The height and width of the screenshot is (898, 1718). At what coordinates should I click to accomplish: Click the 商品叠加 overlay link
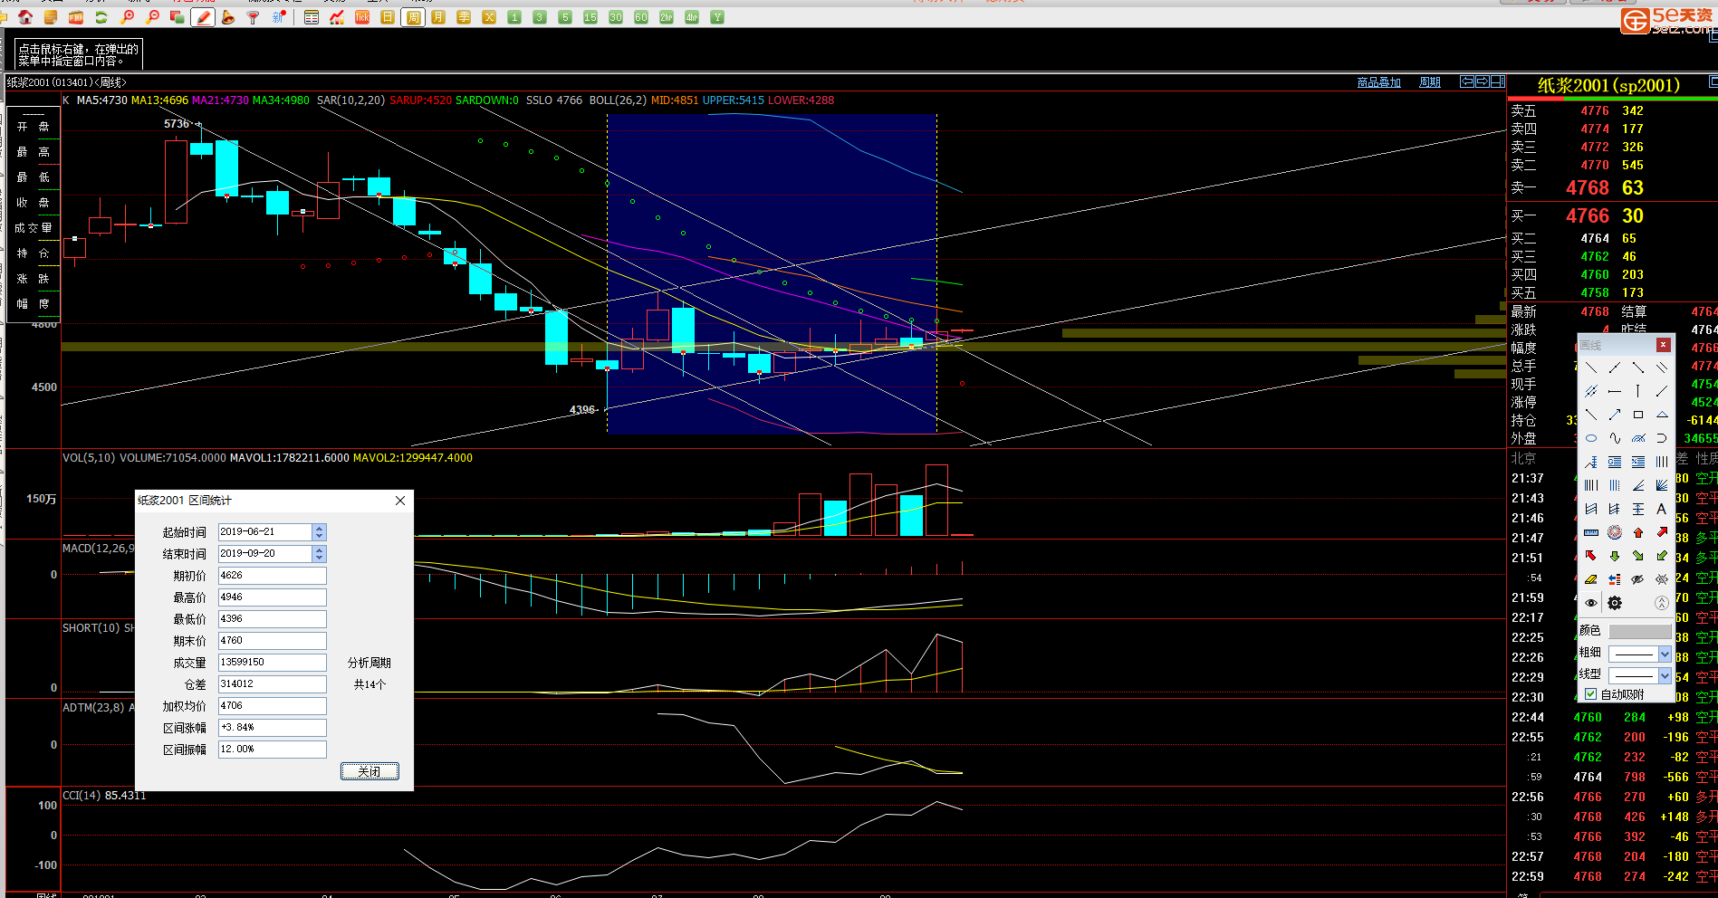tap(1378, 82)
